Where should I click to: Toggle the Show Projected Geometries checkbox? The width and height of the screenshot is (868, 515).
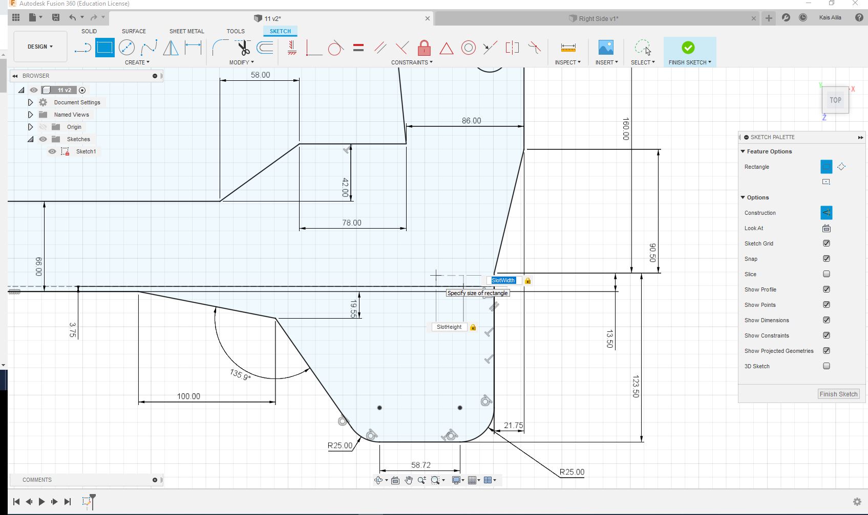tap(826, 351)
